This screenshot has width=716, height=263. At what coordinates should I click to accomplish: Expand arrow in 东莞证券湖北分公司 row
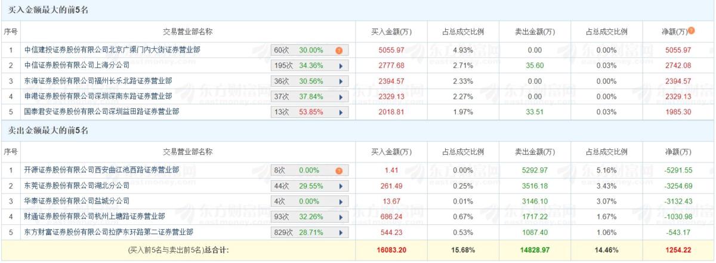tap(341, 186)
